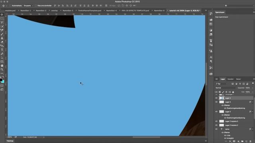Select the Type tool
The width and height of the screenshot is (255, 143).
click(2, 50)
